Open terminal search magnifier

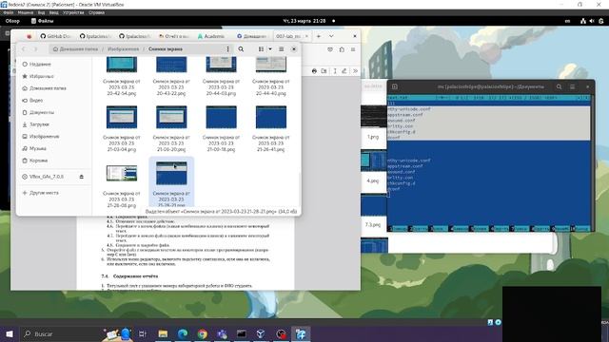(x=559, y=86)
